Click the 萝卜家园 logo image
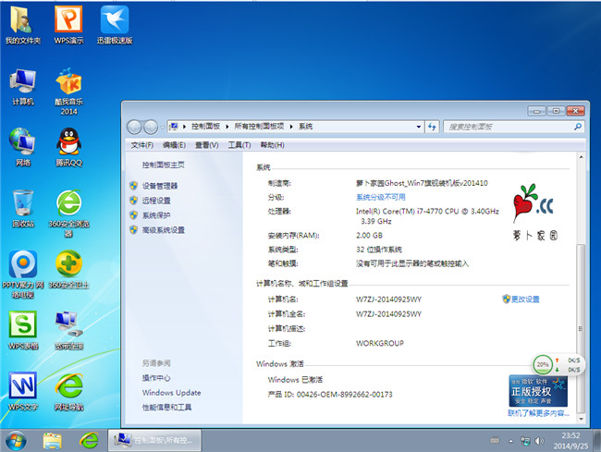This screenshot has width=601, height=452. [x=534, y=213]
